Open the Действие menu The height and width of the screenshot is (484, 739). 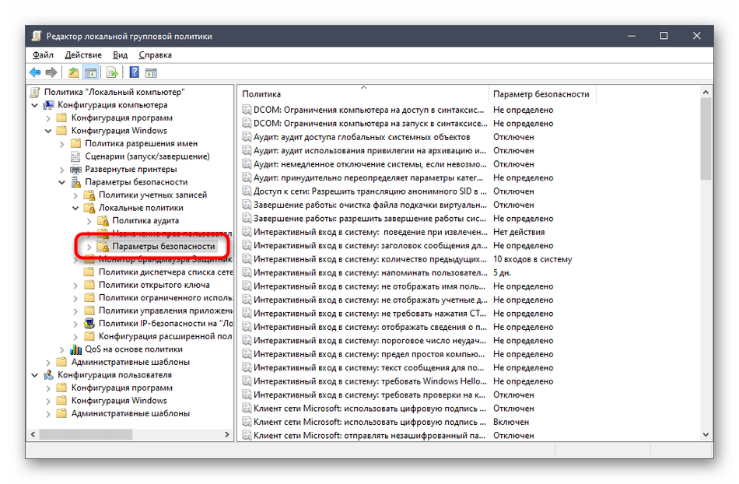tap(82, 55)
